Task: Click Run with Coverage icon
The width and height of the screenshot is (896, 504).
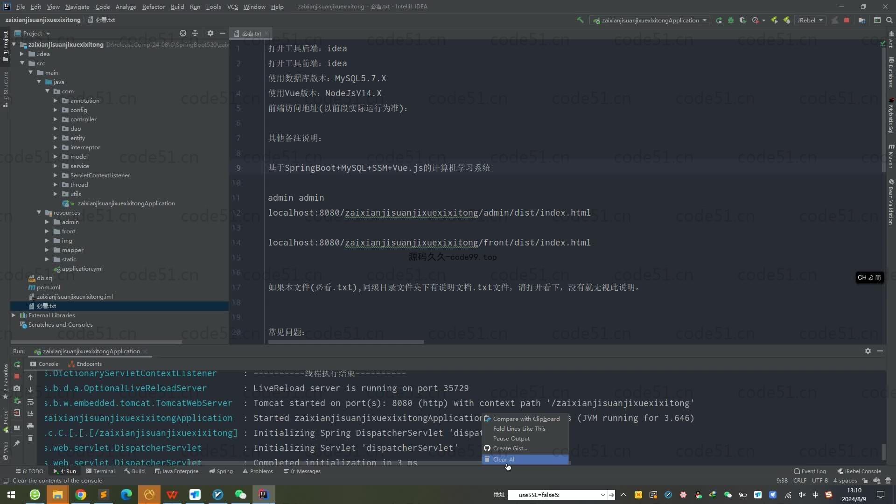Action: tap(743, 20)
